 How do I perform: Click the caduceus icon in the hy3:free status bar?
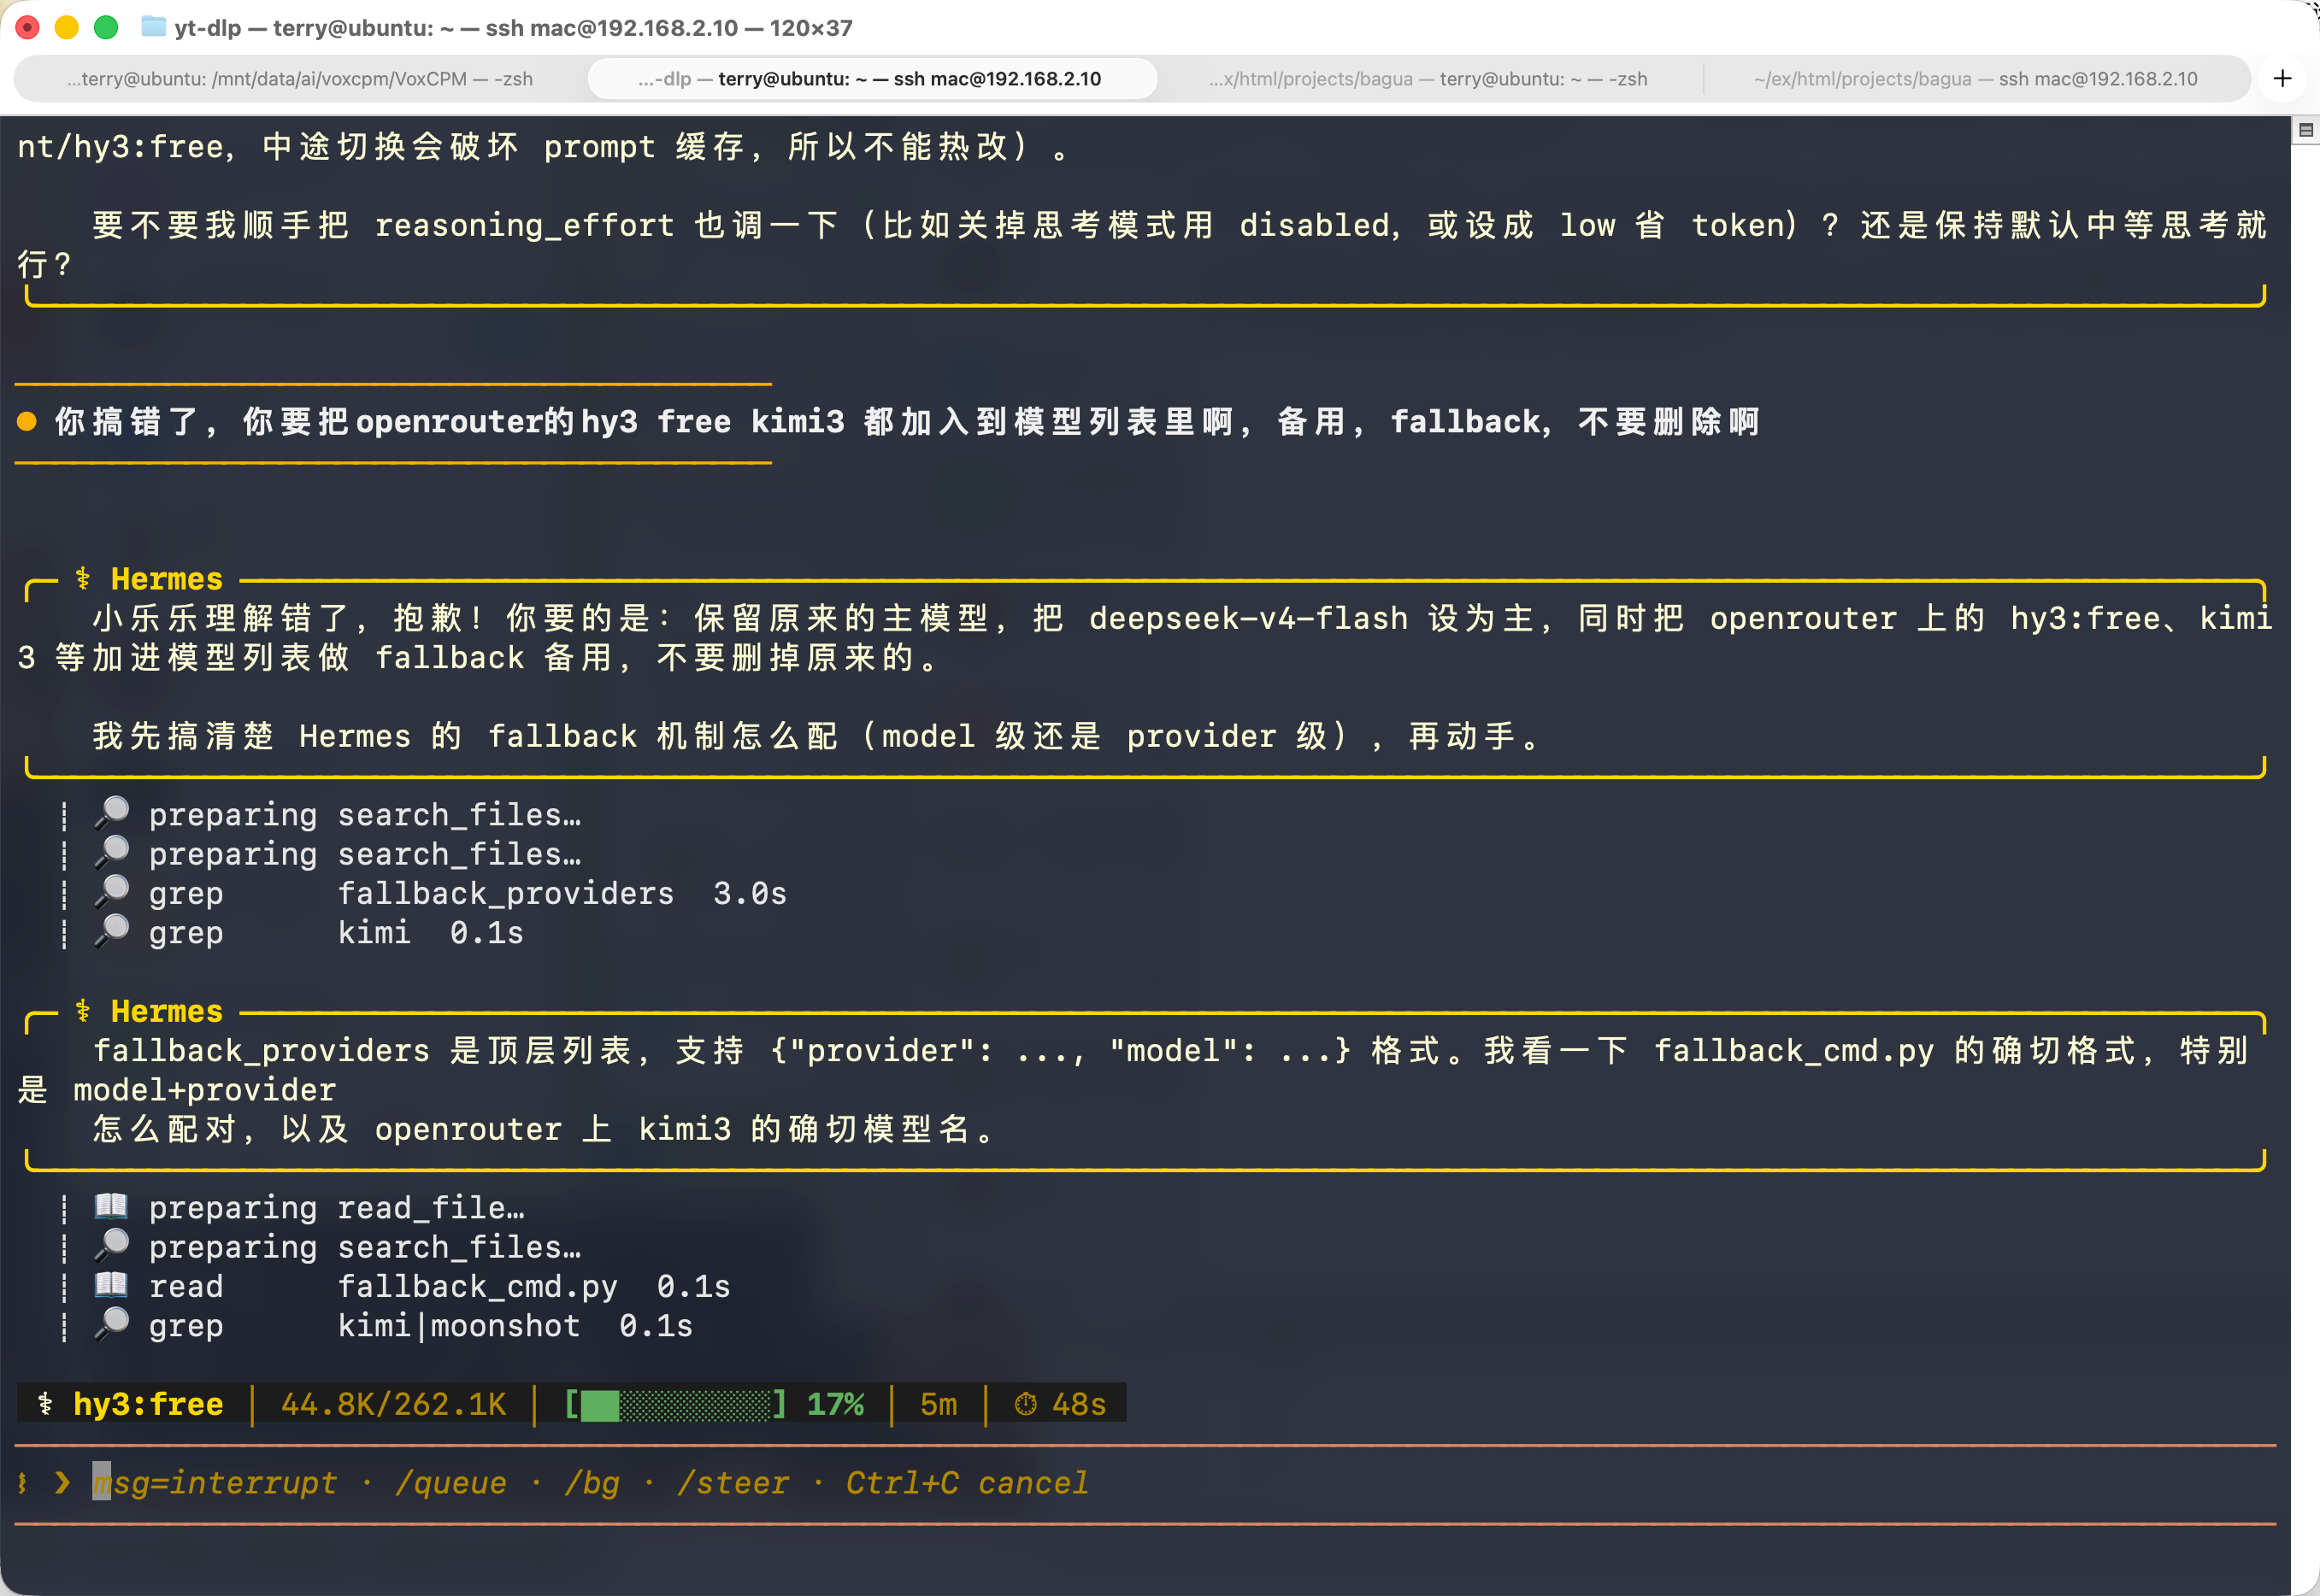46,1404
